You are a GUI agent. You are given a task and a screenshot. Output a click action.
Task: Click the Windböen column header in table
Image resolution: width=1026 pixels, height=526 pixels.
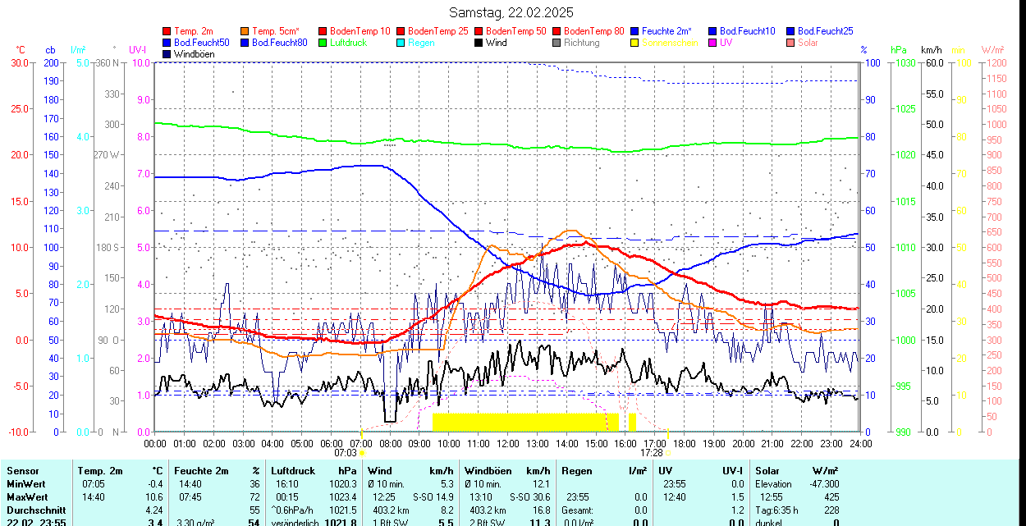(x=488, y=471)
